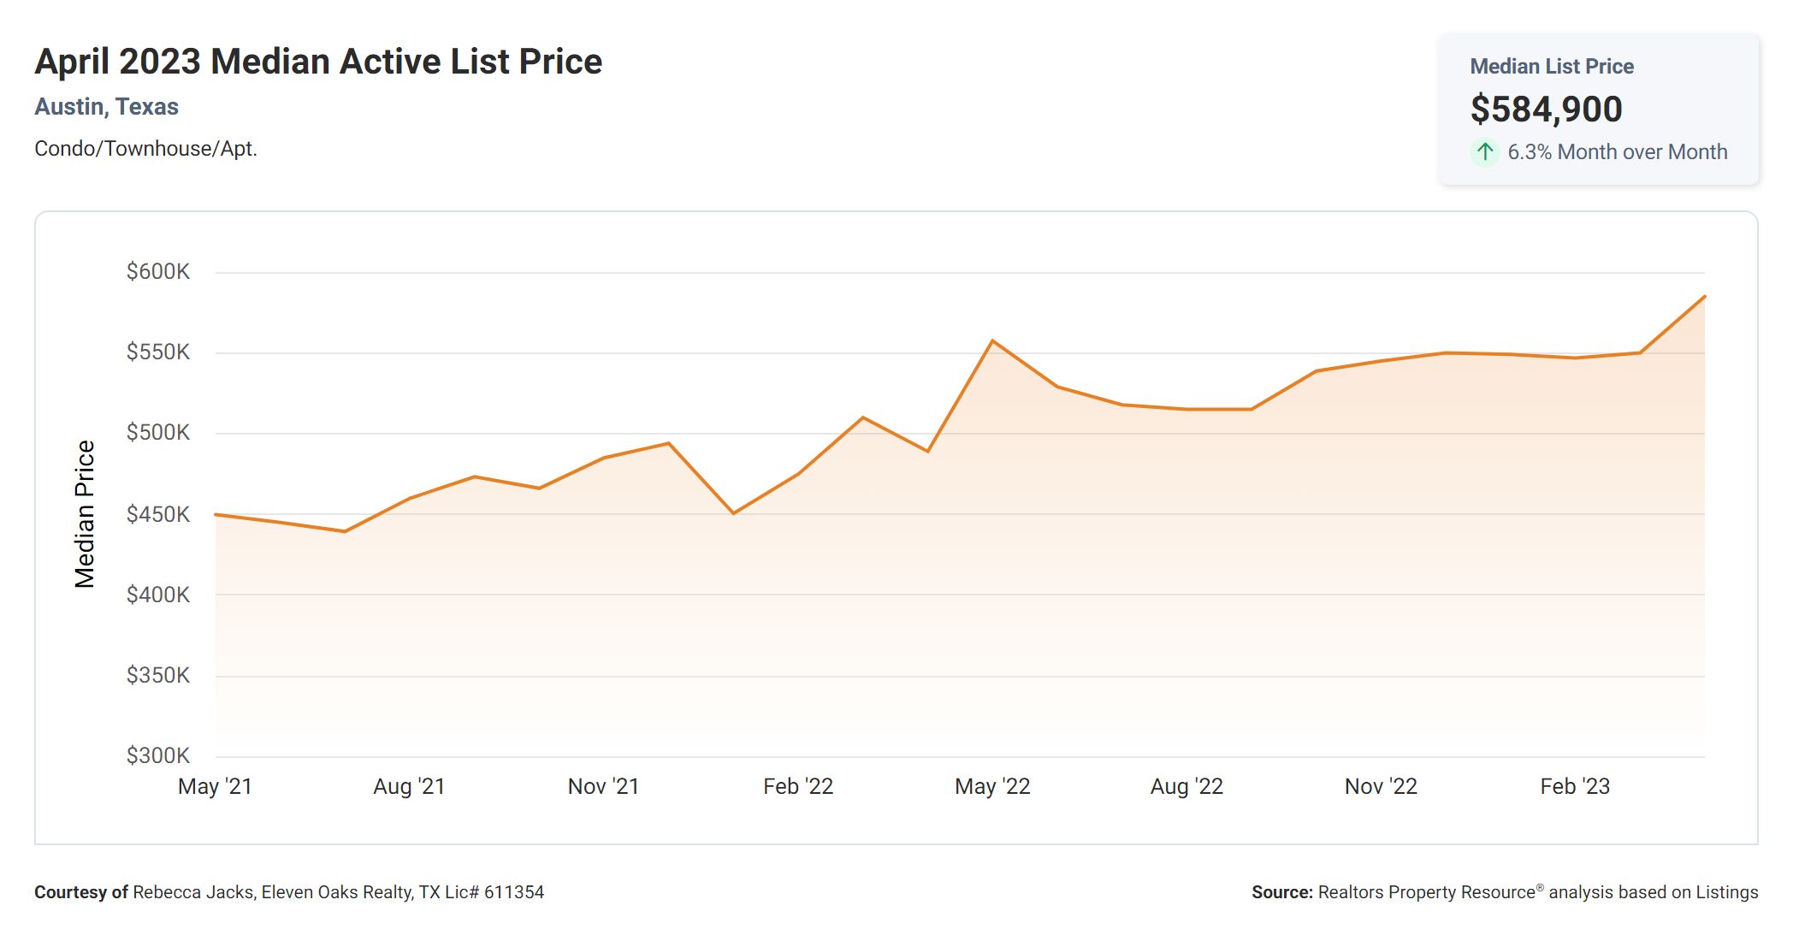Click the 'Aug '22' x-axis label

click(x=1186, y=786)
